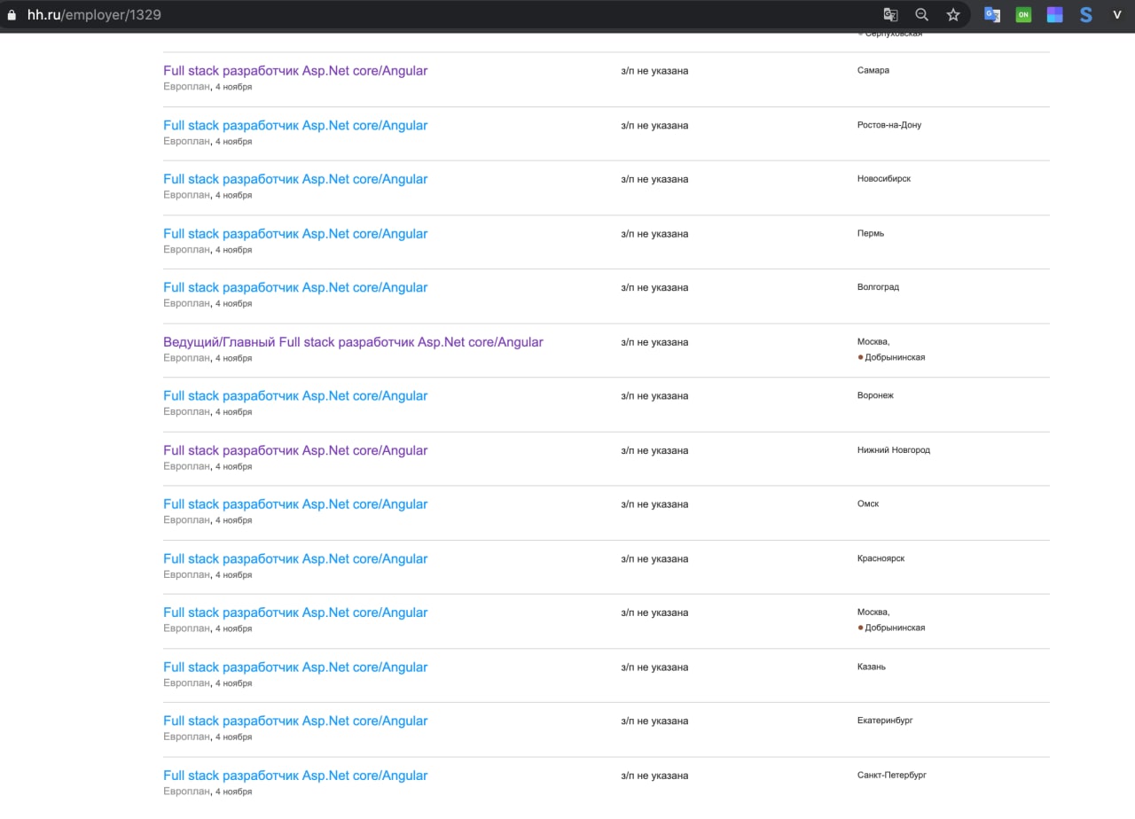This screenshot has height=819, width=1135.
Task: Click the lock icon in address bar
Action: pyautogui.click(x=12, y=15)
